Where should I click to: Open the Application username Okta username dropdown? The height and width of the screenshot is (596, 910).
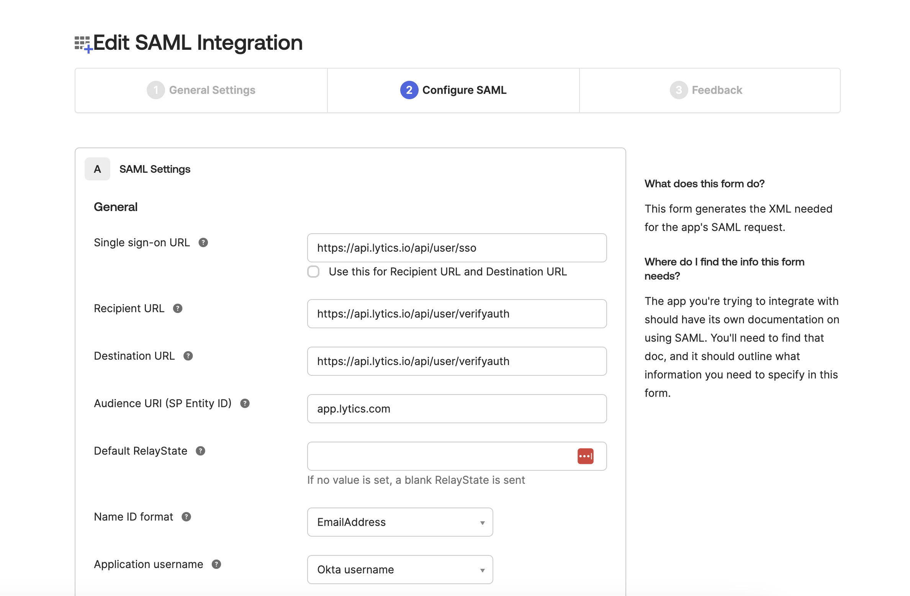[400, 570]
